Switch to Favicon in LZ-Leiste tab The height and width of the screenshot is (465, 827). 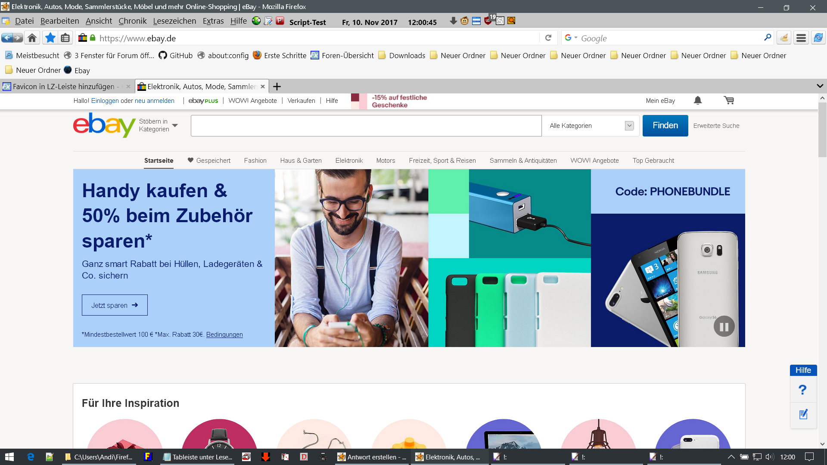pyautogui.click(x=64, y=87)
